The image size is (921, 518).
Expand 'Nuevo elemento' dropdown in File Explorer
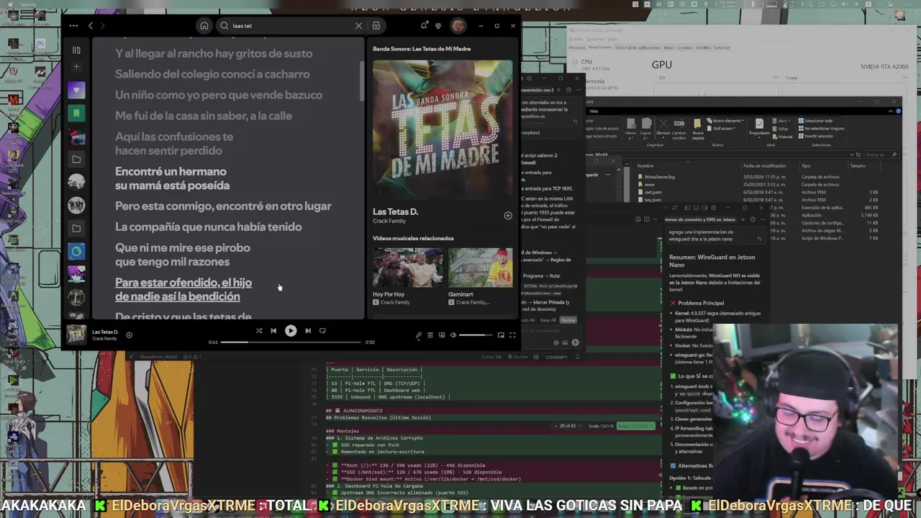[x=725, y=121]
